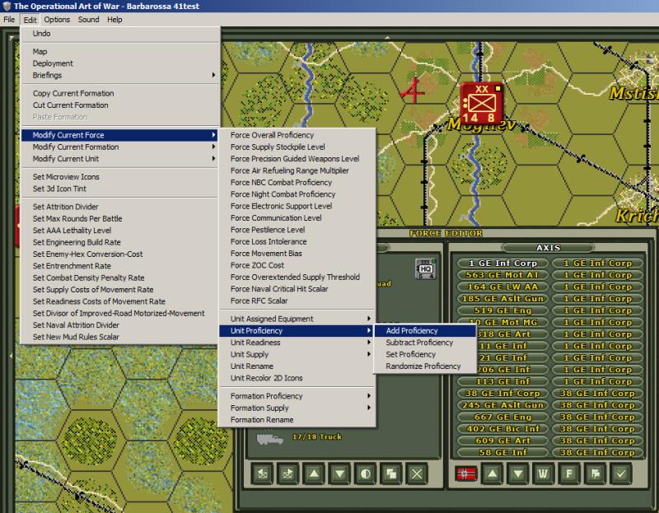Choose Add Proficiency
Viewport: 659px width, 513px height.
tap(424, 331)
